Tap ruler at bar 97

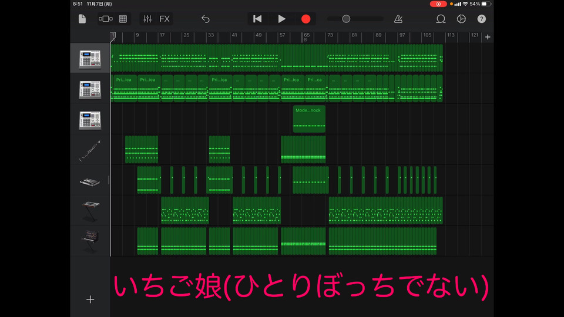(402, 36)
